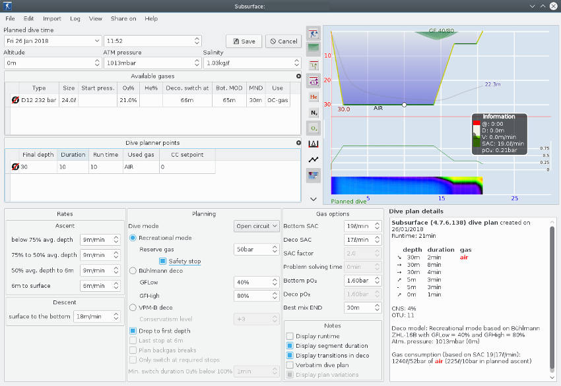Expand the planned dive date dropdown

[x=97, y=41]
